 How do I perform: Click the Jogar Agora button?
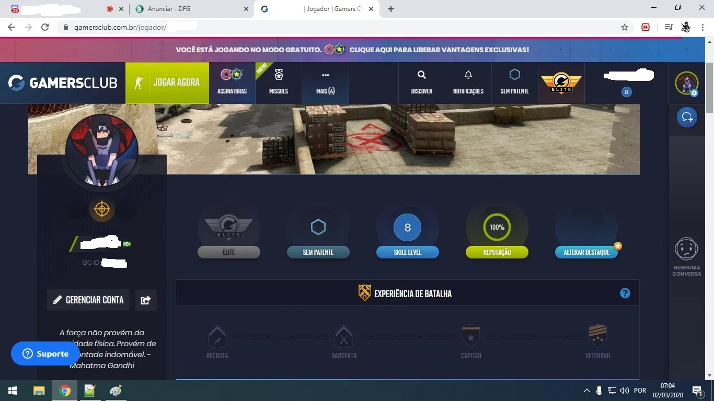[167, 83]
